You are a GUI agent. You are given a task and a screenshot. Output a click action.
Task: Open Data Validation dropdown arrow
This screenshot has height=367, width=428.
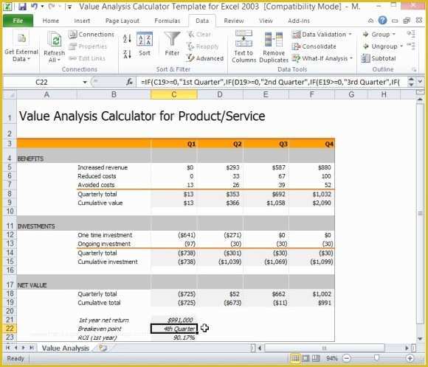tap(351, 35)
